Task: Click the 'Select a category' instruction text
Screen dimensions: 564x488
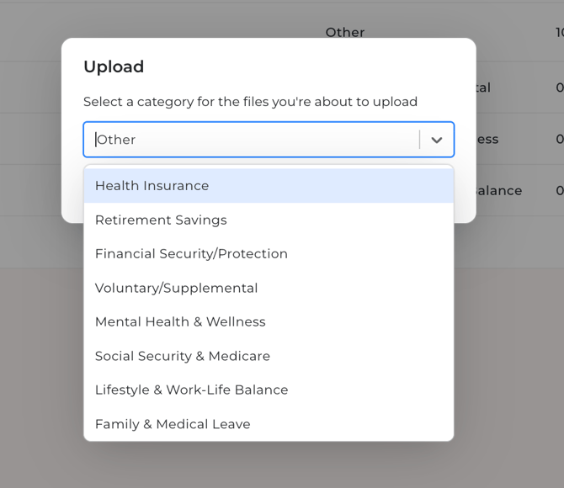Action: pyautogui.click(x=250, y=102)
